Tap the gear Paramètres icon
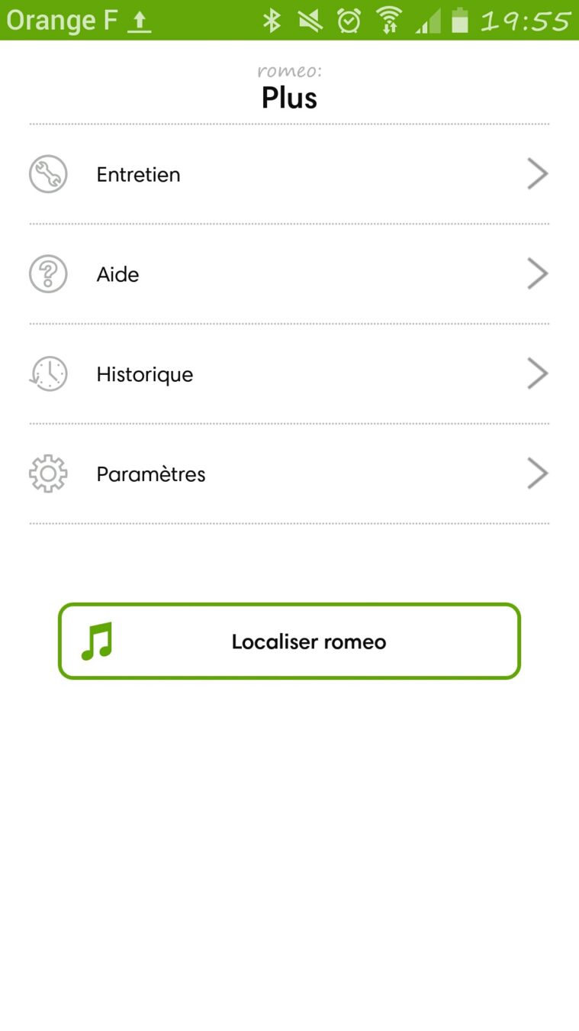Screen dimensions: 579x1031 pos(48,474)
